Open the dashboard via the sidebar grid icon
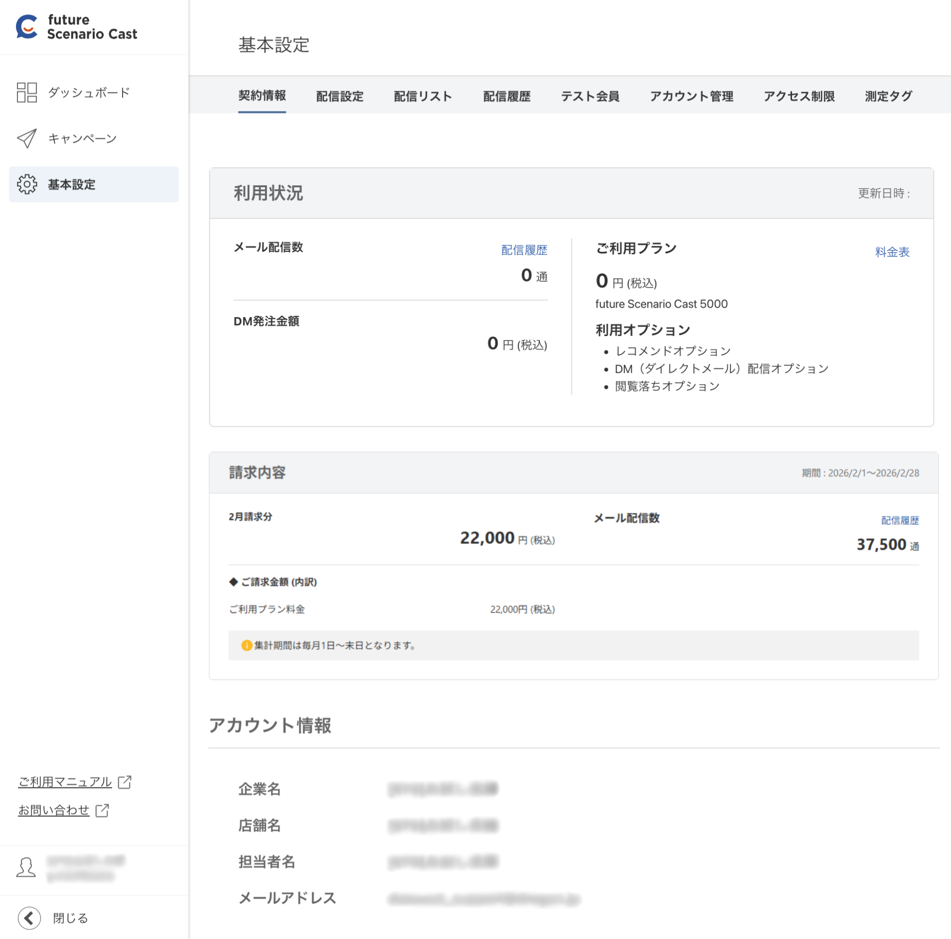The height and width of the screenshot is (939, 951). [x=27, y=93]
